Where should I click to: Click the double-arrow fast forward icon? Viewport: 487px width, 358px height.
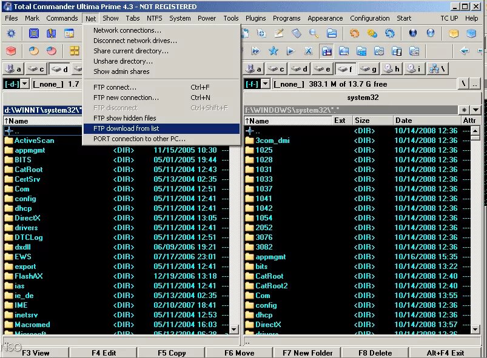(255, 51)
